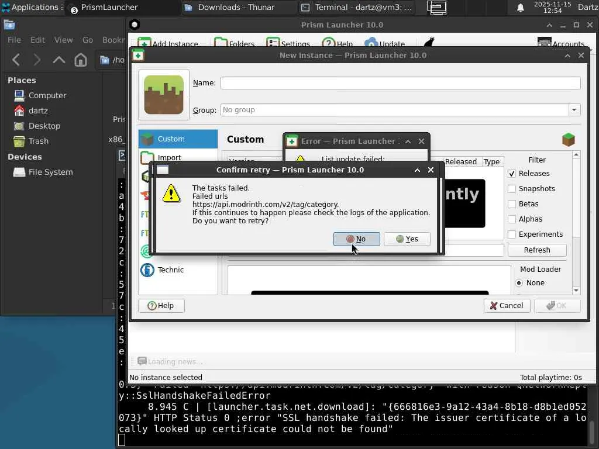Screen dimensions: 599x449
Task: Click the Name input field
Action: coord(400,83)
